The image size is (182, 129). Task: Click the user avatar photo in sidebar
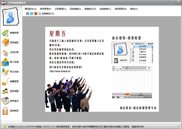pyautogui.click(x=11, y=16)
